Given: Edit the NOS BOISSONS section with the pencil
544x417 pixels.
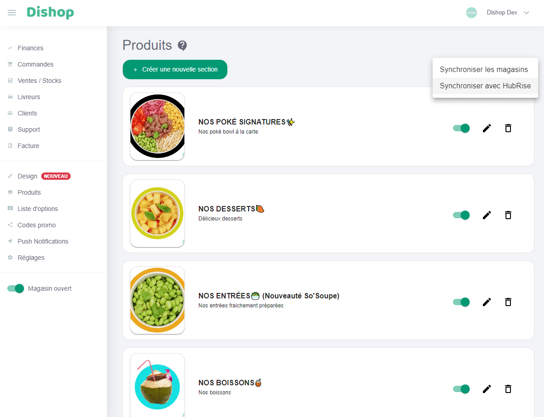Looking at the screenshot, I should (x=486, y=389).
